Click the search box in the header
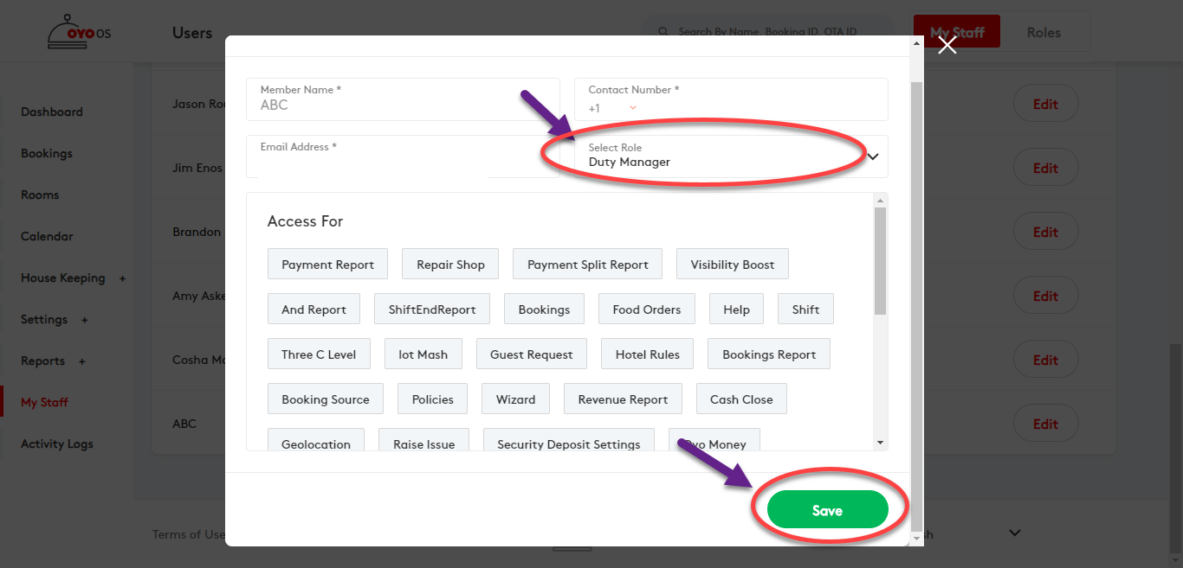This screenshot has height=568, width=1183. 766,32
